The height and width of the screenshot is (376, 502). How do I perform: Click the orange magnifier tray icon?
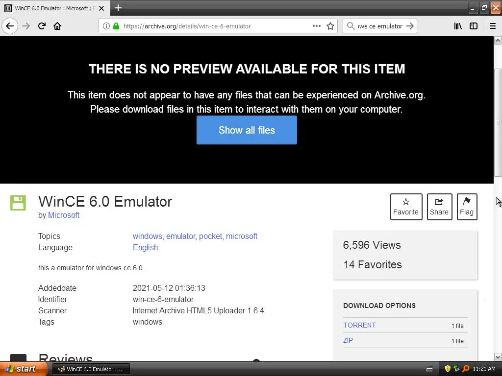pos(466,369)
